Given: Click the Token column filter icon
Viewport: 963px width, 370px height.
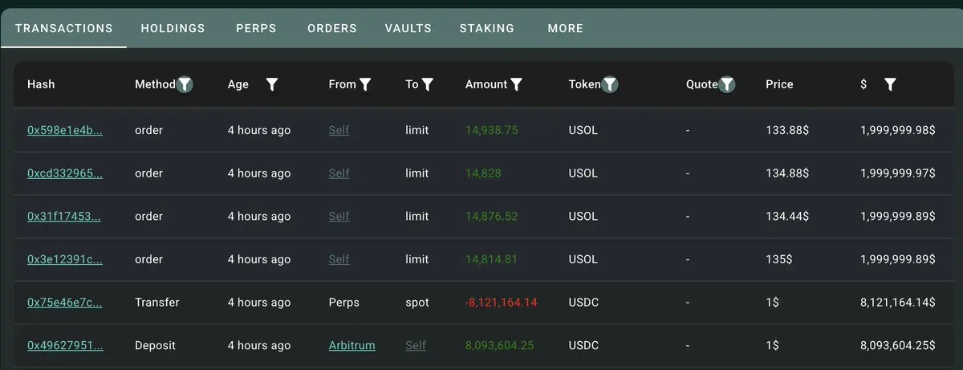Looking at the screenshot, I should (610, 84).
